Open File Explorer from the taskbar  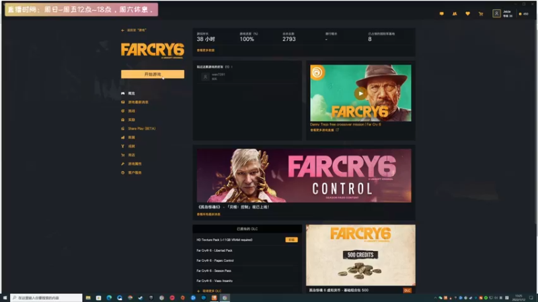pos(88,298)
